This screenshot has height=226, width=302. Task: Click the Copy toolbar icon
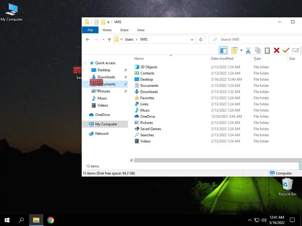coord(257,50)
